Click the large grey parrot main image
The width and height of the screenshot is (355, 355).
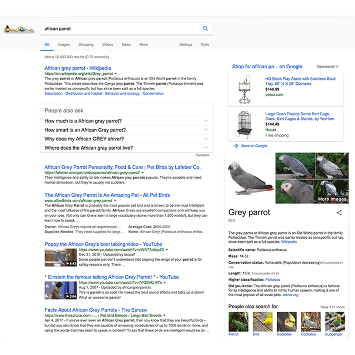tap(251, 178)
